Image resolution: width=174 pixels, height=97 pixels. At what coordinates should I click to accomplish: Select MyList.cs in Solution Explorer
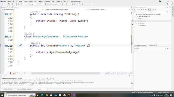point(142,23)
